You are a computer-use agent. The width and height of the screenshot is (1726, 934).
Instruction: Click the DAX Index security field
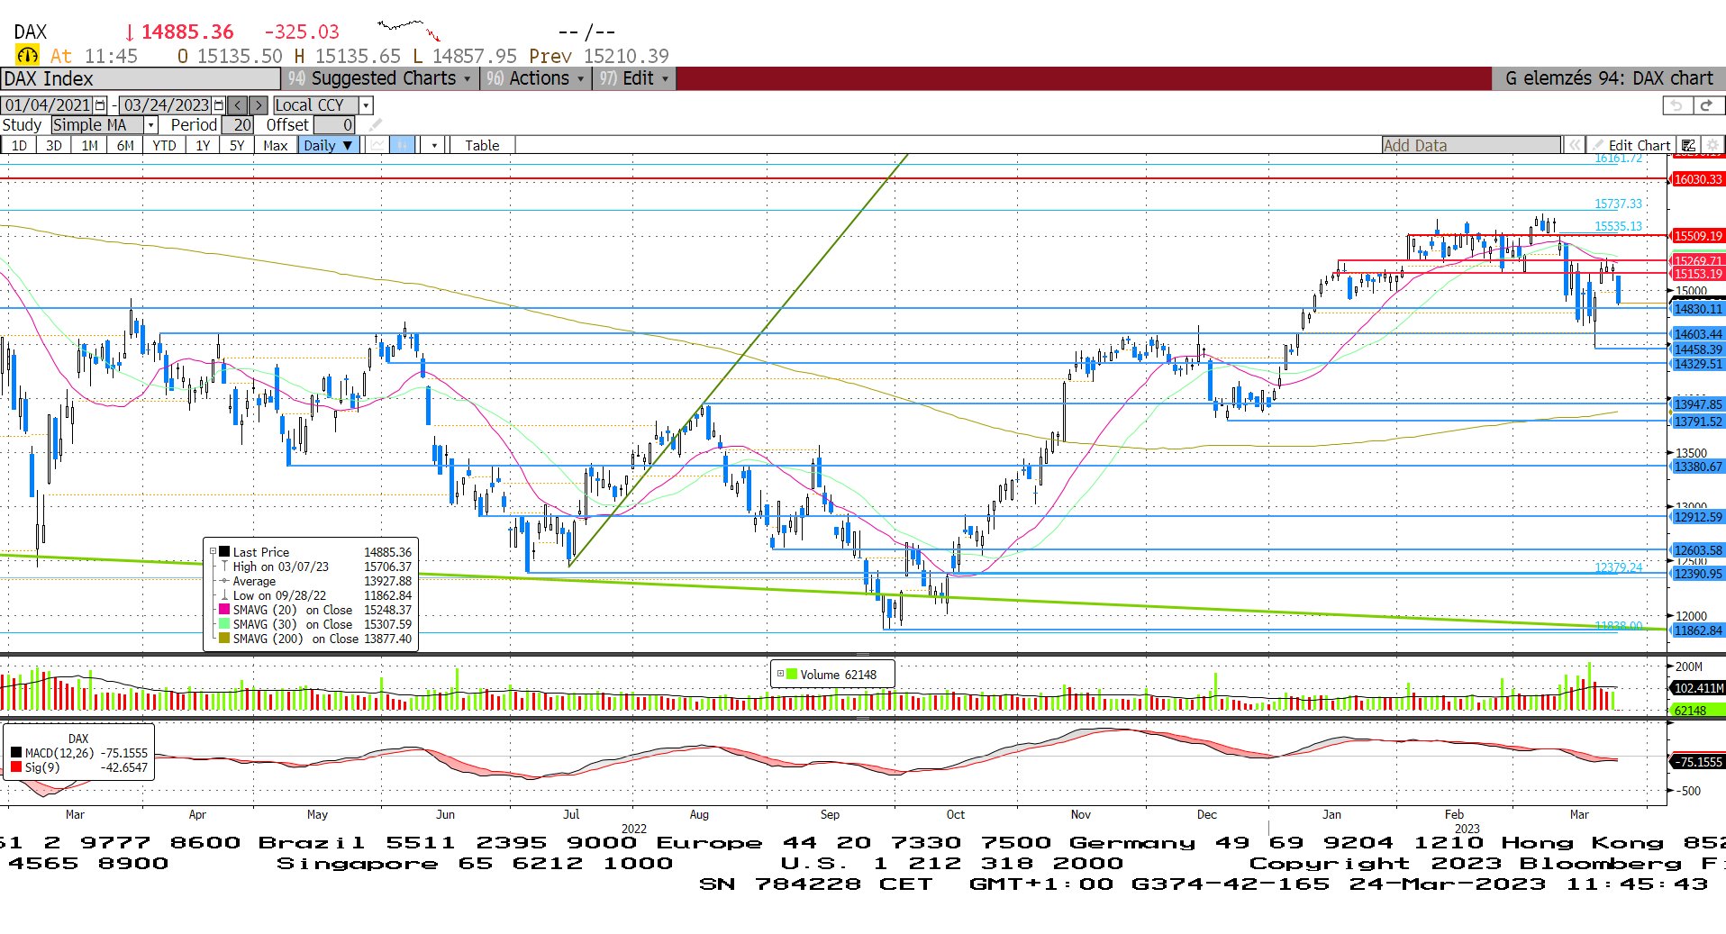click(x=140, y=78)
